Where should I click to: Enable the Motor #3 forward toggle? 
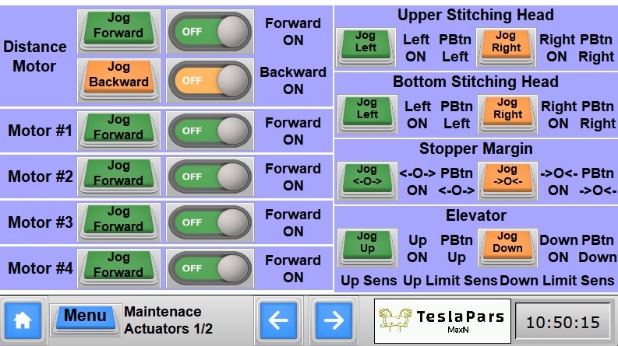[210, 222]
